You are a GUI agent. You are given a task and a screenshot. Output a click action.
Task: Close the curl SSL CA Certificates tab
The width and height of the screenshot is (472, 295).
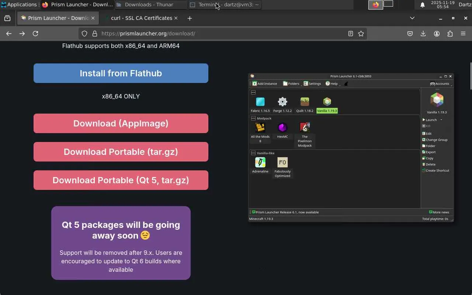176,18
